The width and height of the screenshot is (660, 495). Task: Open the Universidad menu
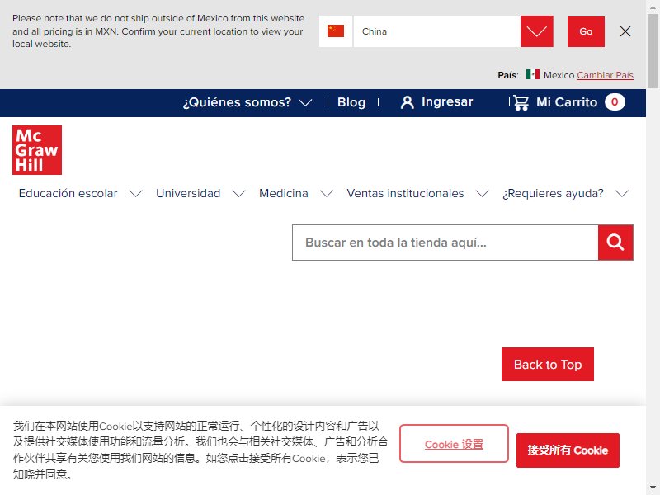pos(188,193)
